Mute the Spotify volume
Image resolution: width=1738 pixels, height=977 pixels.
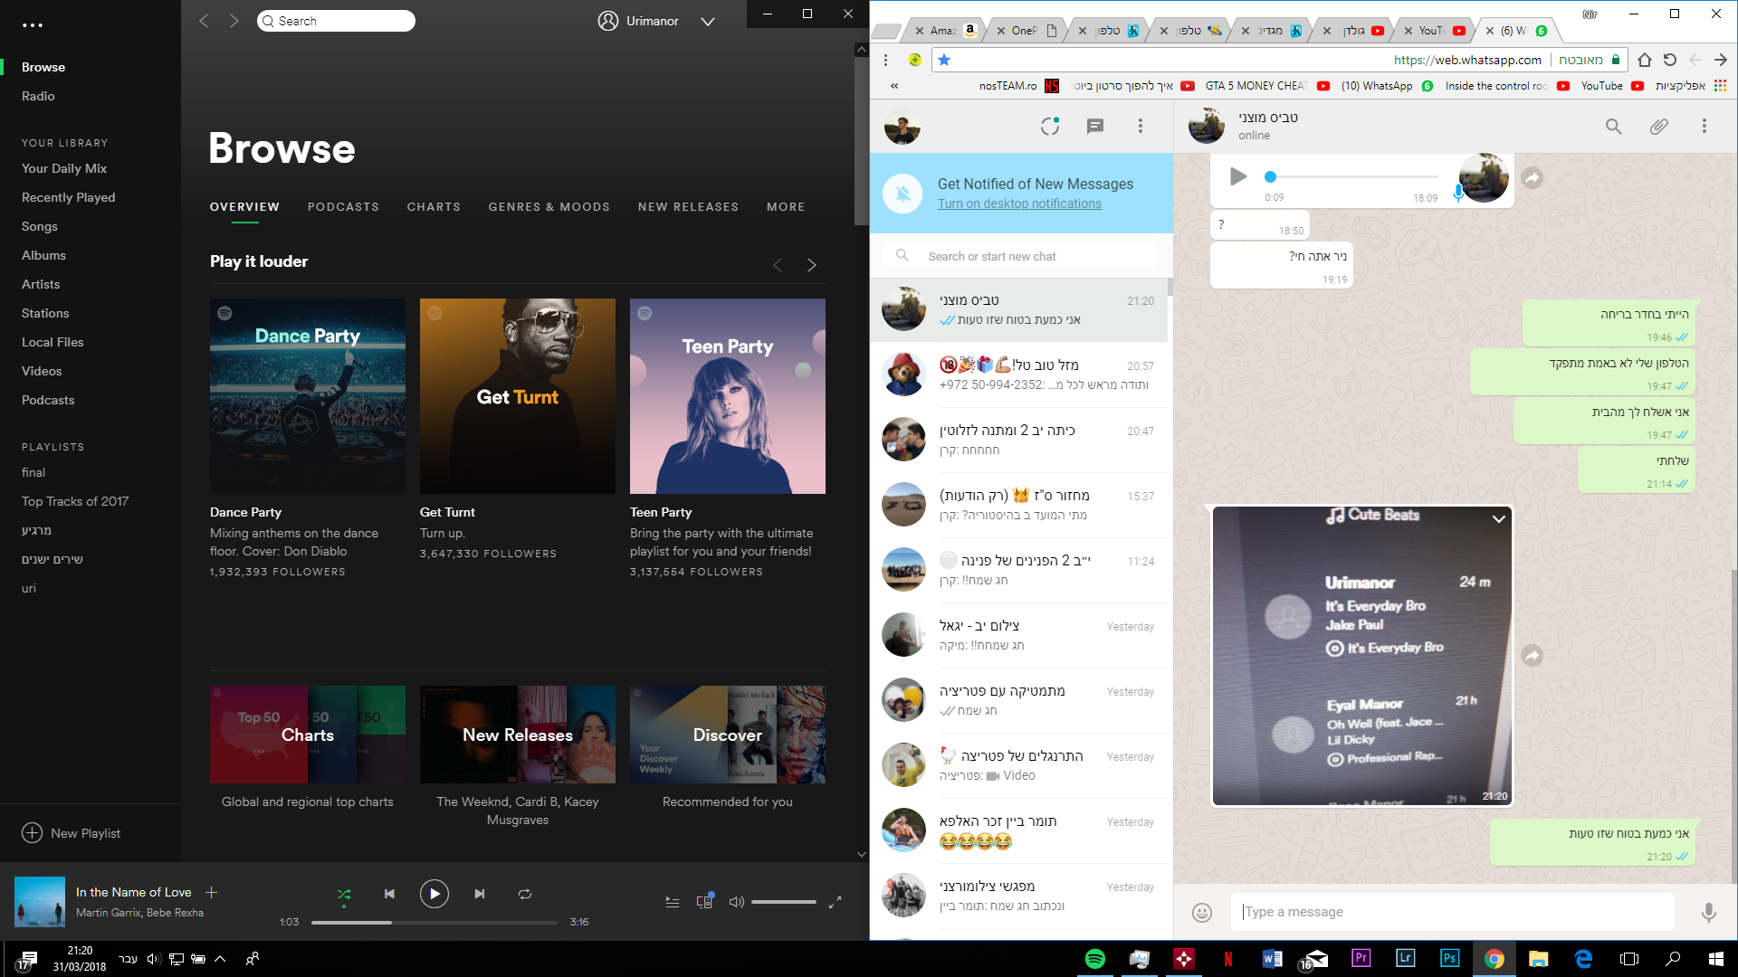[736, 902]
